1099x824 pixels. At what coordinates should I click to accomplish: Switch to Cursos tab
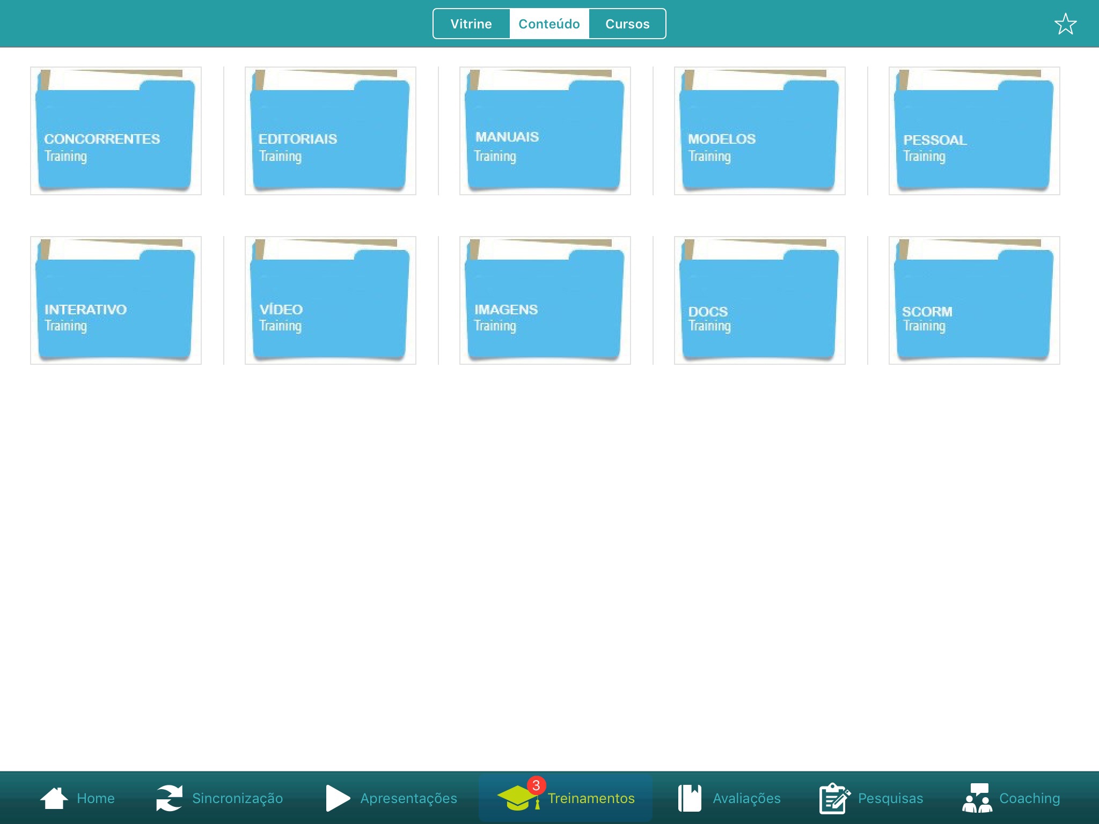[x=627, y=24]
